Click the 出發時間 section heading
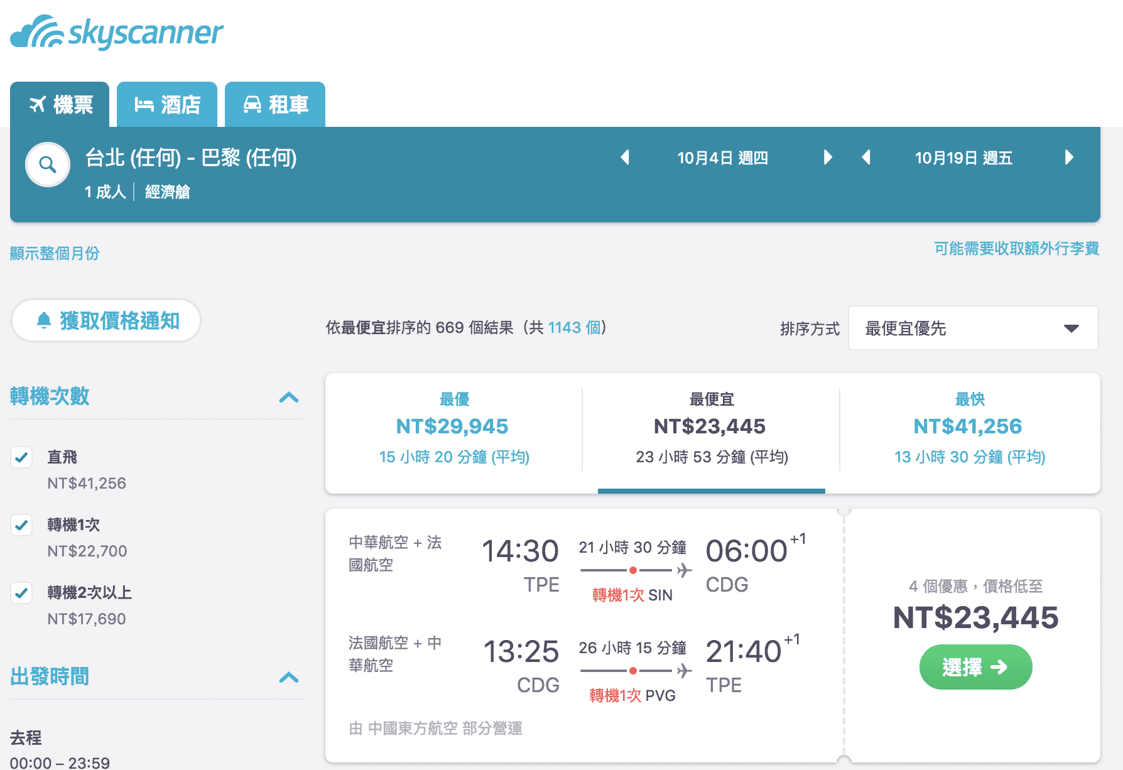The width and height of the screenshot is (1123, 770). tap(50, 676)
